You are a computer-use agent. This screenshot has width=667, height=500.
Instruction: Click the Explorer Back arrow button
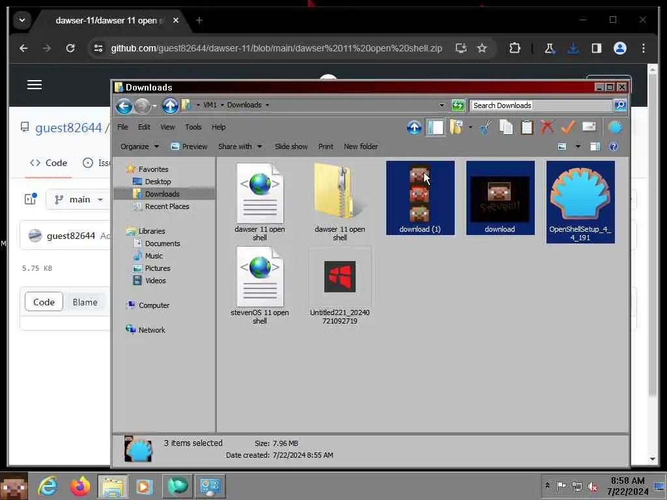124,105
